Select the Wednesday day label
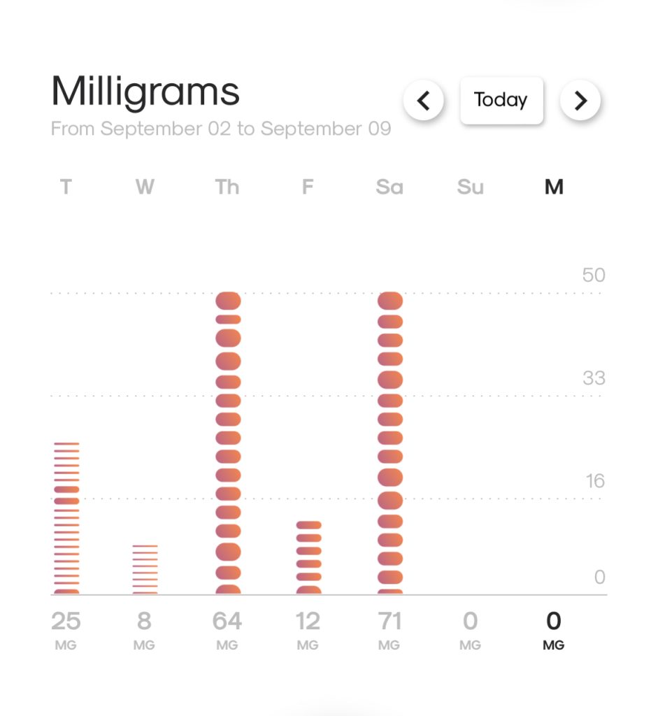 (x=145, y=187)
